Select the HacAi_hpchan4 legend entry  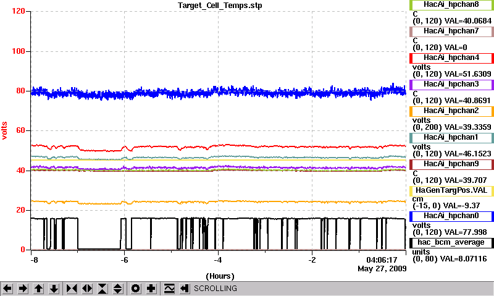451,58
